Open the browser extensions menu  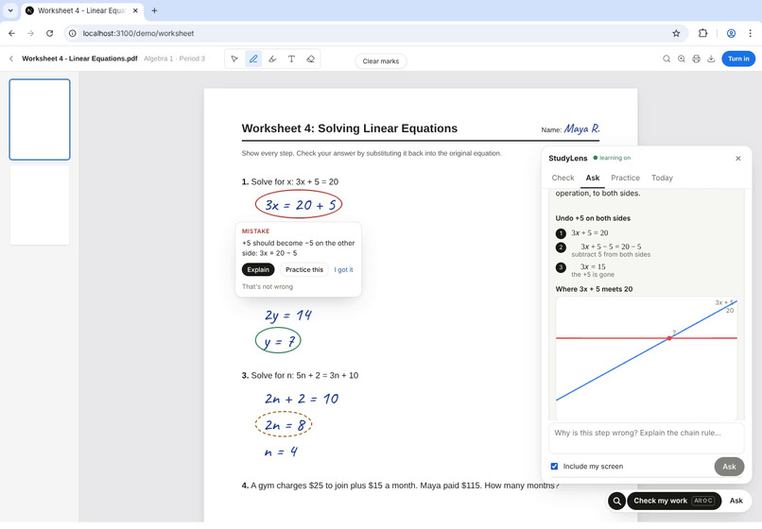[702, 33]
